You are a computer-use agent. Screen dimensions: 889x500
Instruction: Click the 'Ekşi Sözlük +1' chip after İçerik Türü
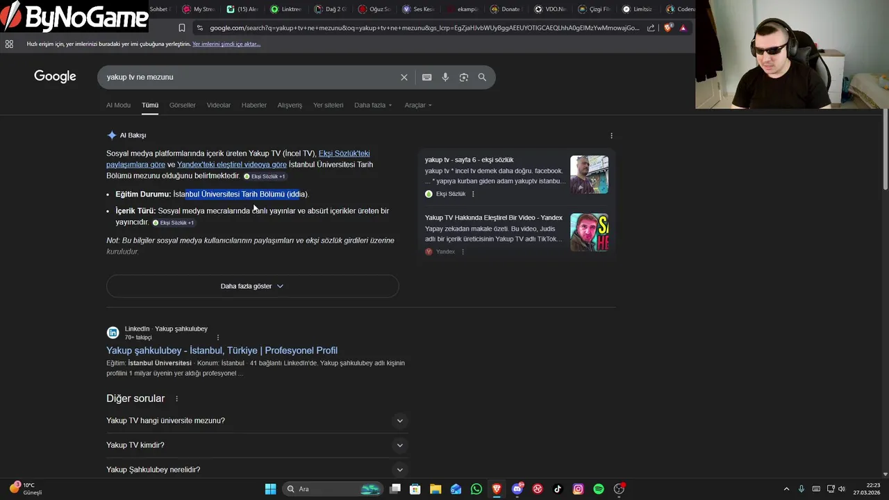pyautogui.click(x=173, y=223)
